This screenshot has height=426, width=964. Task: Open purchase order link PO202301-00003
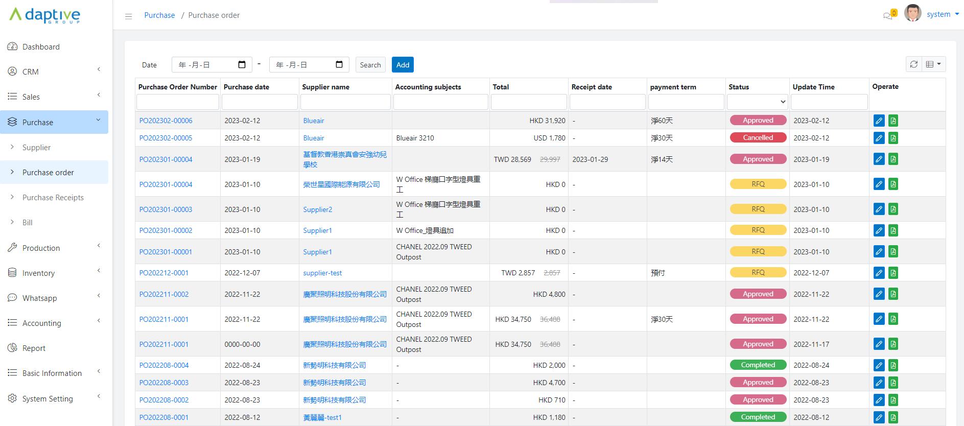tap(166, 210)
